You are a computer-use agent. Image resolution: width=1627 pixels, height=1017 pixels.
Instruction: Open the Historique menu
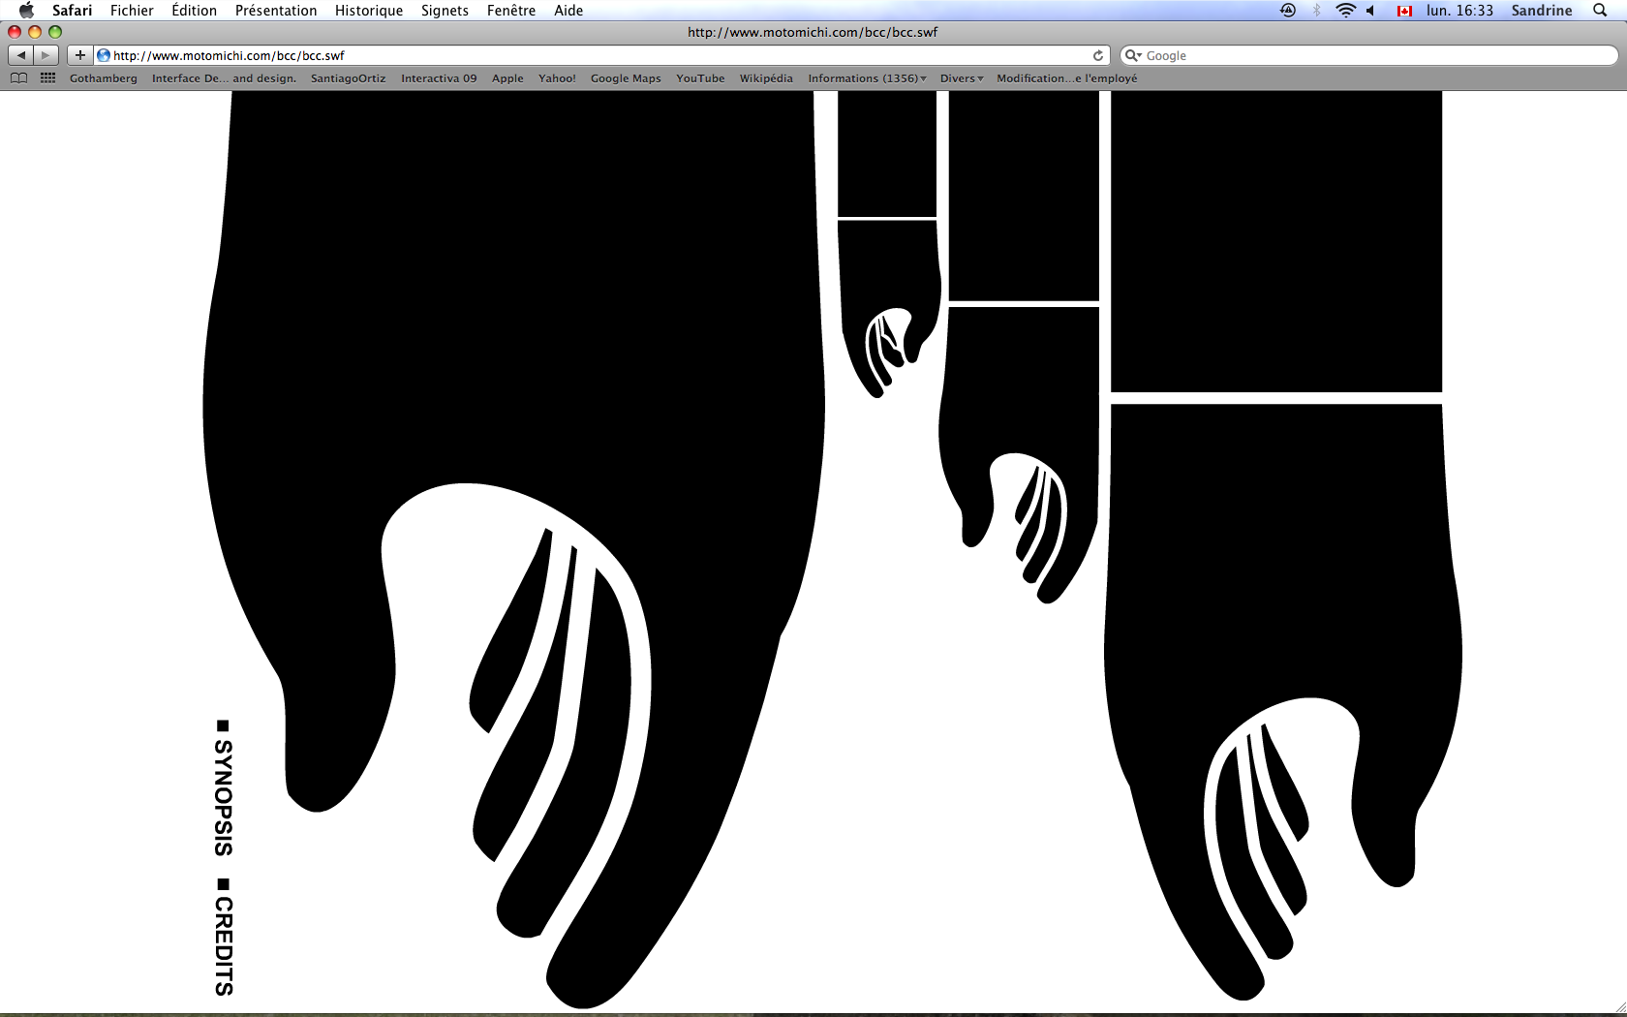[369, 11]
